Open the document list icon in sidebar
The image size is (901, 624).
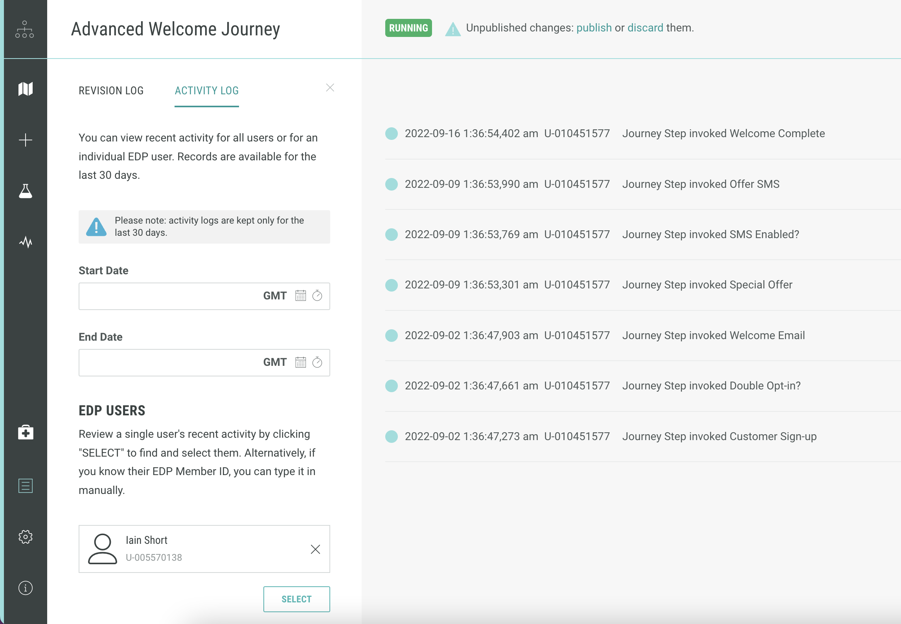click(26, 486)
